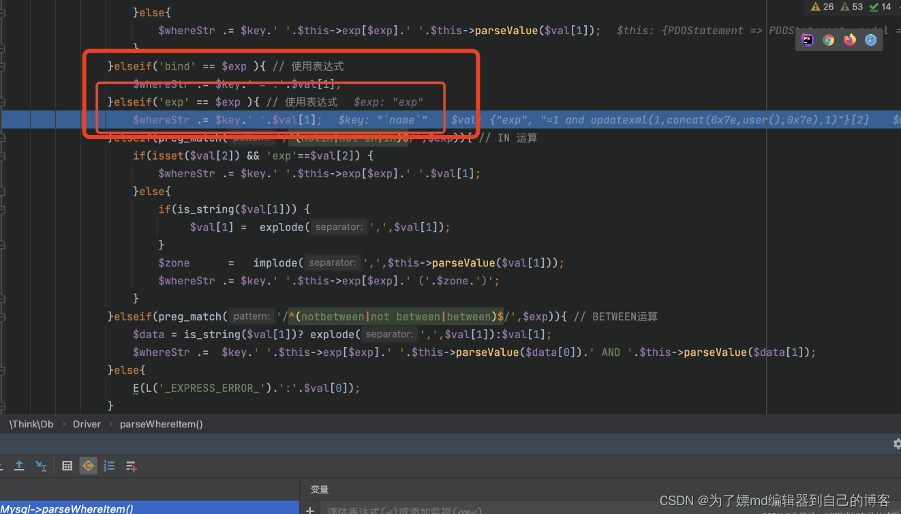Click the list with red plus icon

click(131, 466)
